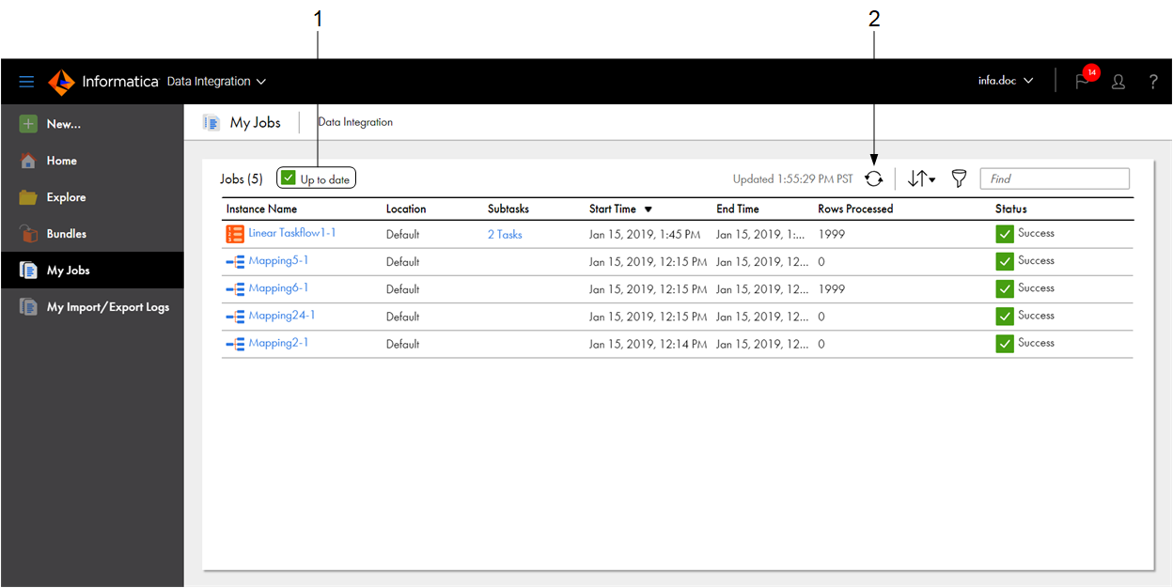Open notifications flag with 14 badge
1173x588 pixels.
(1086, 79)
